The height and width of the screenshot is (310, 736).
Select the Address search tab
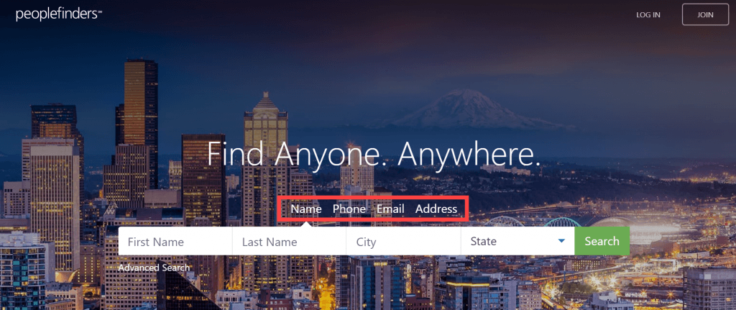click(436, 209)
